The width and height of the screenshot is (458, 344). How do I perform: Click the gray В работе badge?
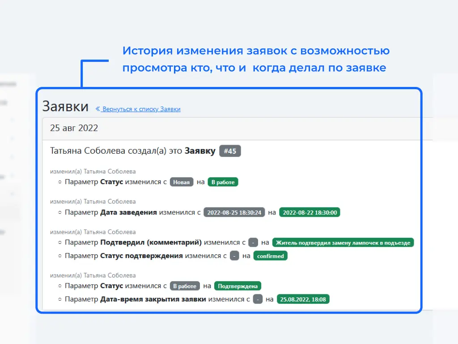(x=185, y=286)
